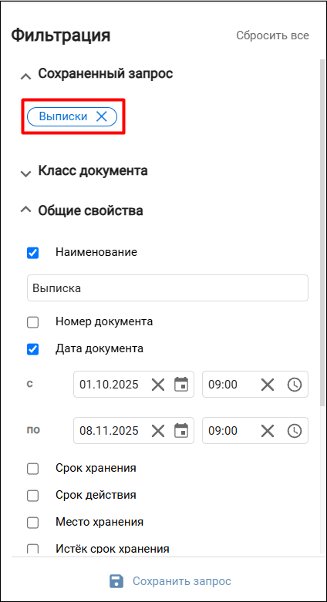Remove the Выписки saved query chip
The width and height of the screenshot is (327, 602).
tap(102, 116)
